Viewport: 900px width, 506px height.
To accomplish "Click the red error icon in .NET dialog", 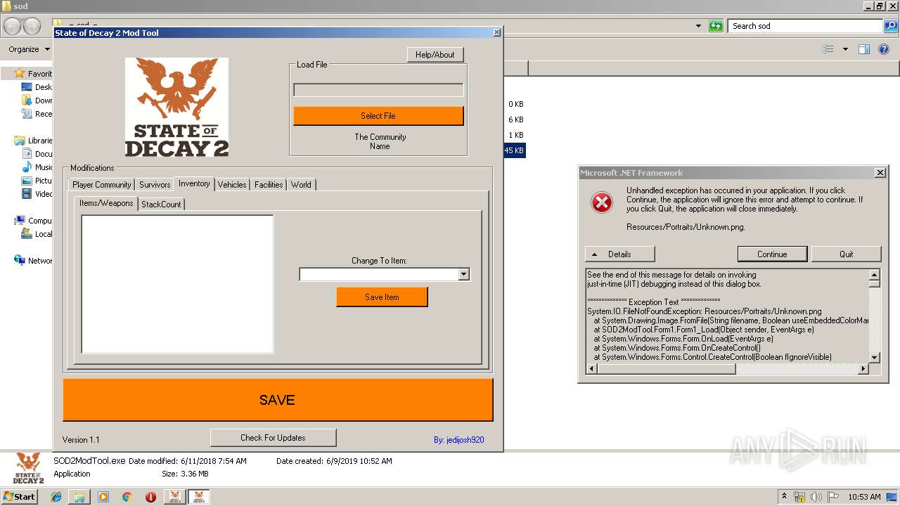I will click(x=602, y=202).
